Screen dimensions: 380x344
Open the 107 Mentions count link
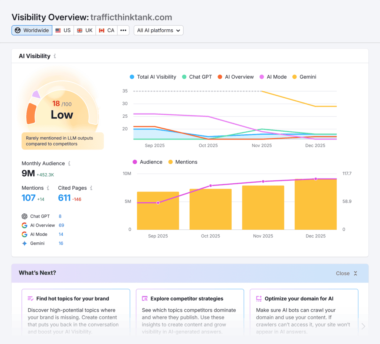tap(29, 198)
